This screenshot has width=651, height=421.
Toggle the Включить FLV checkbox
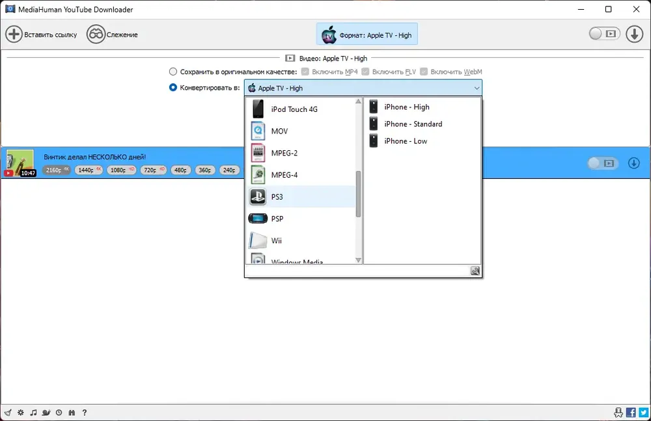(x=365, y=72)
